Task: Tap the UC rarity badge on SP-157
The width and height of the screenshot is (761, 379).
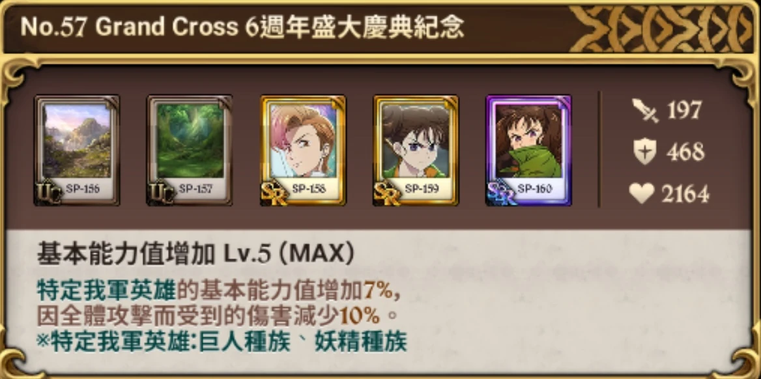Action: click(x=161, y=193)
